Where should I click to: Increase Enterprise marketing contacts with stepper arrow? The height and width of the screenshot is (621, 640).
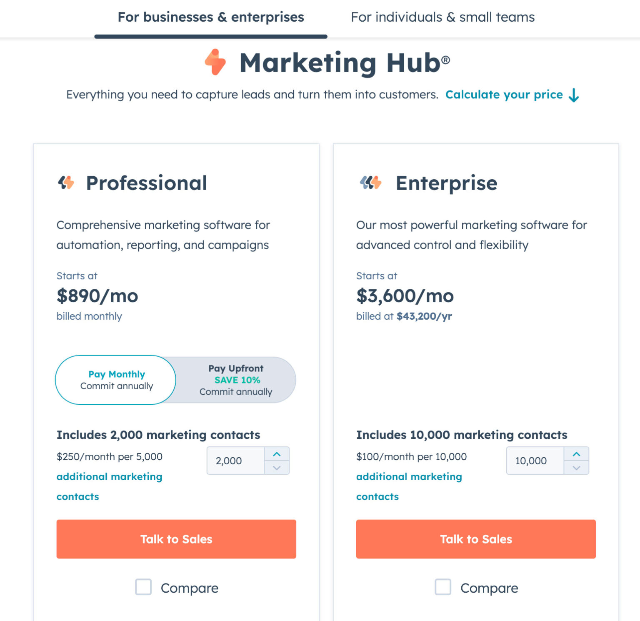point(576,453)
